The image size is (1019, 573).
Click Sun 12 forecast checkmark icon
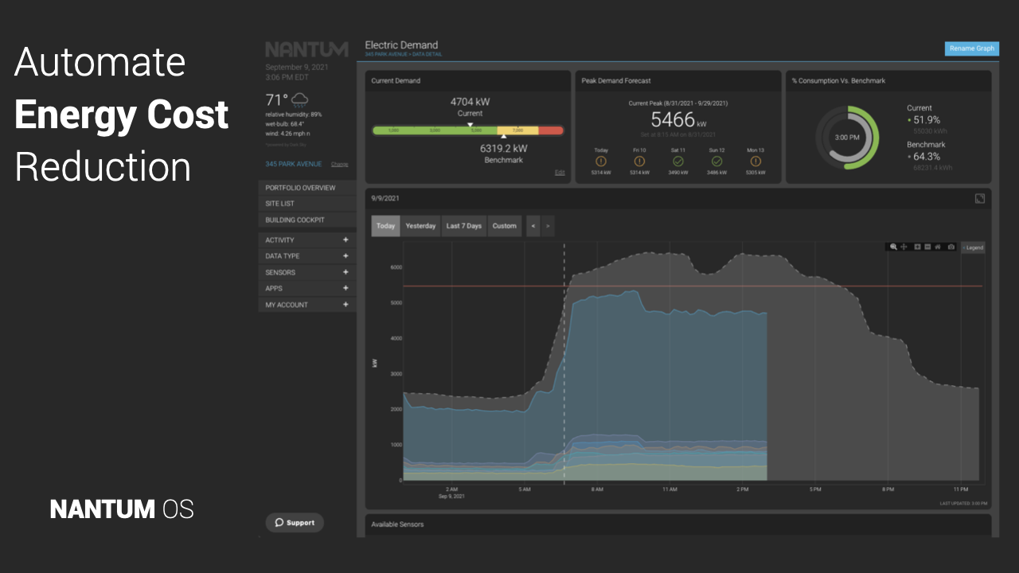pos(716,161)
